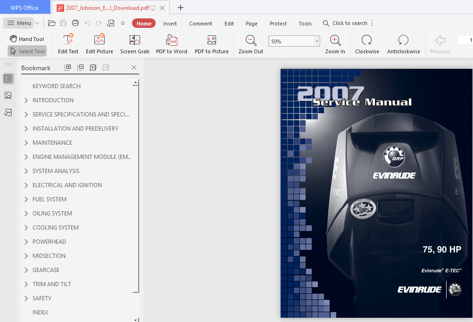The image size is (473, 322).
Task: Rotate the page Clockwise
Action: point(367,44)
